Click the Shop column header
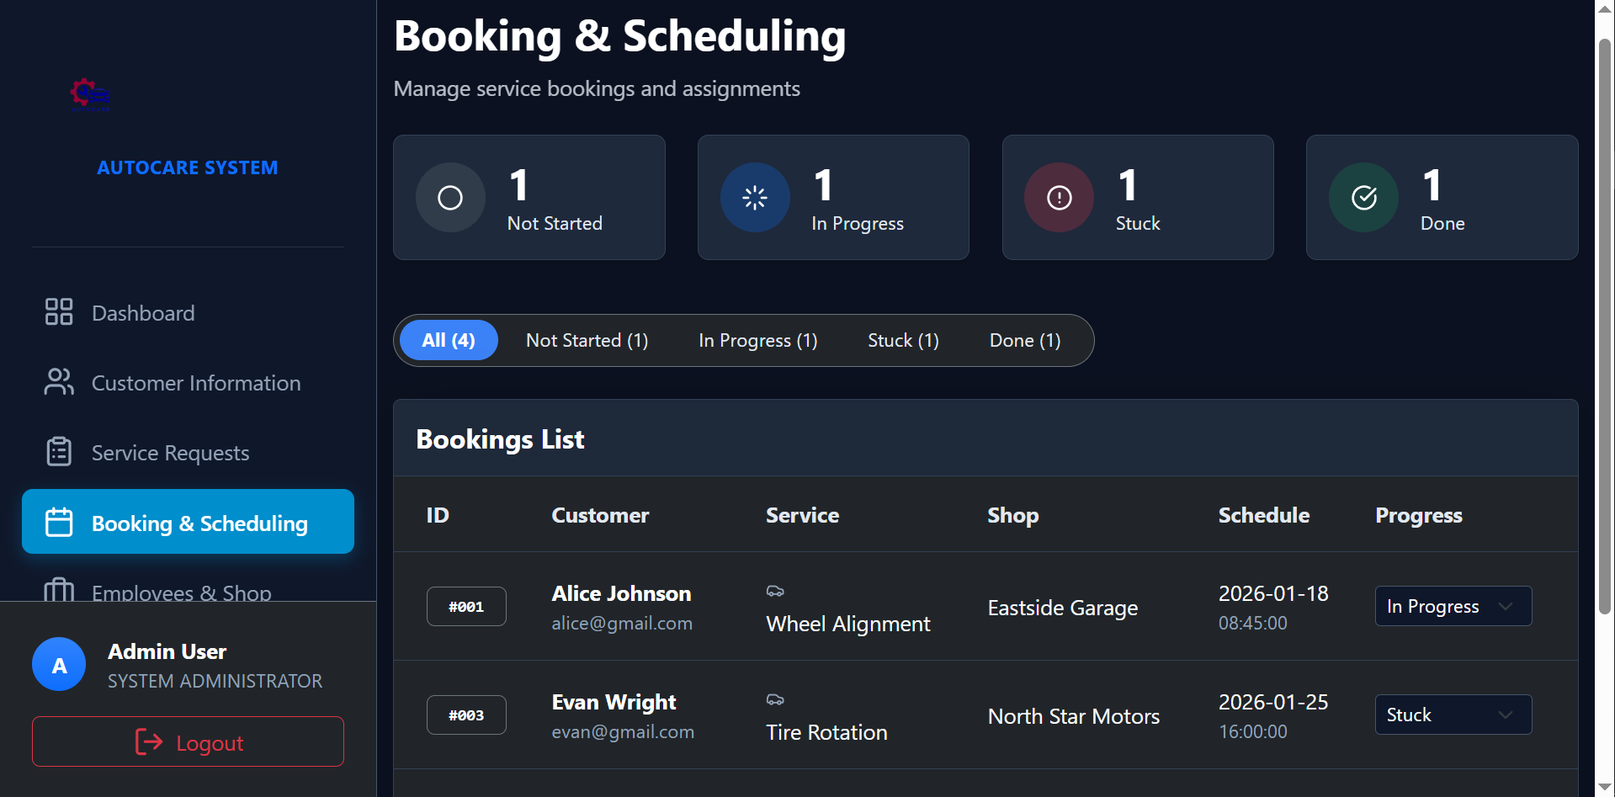Image resolution: width=1615 pixels, height=797 pixels. click(1013, 515)
